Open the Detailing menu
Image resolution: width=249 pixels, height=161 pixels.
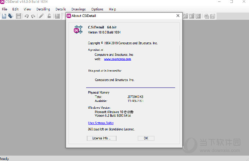pos(43,9)
